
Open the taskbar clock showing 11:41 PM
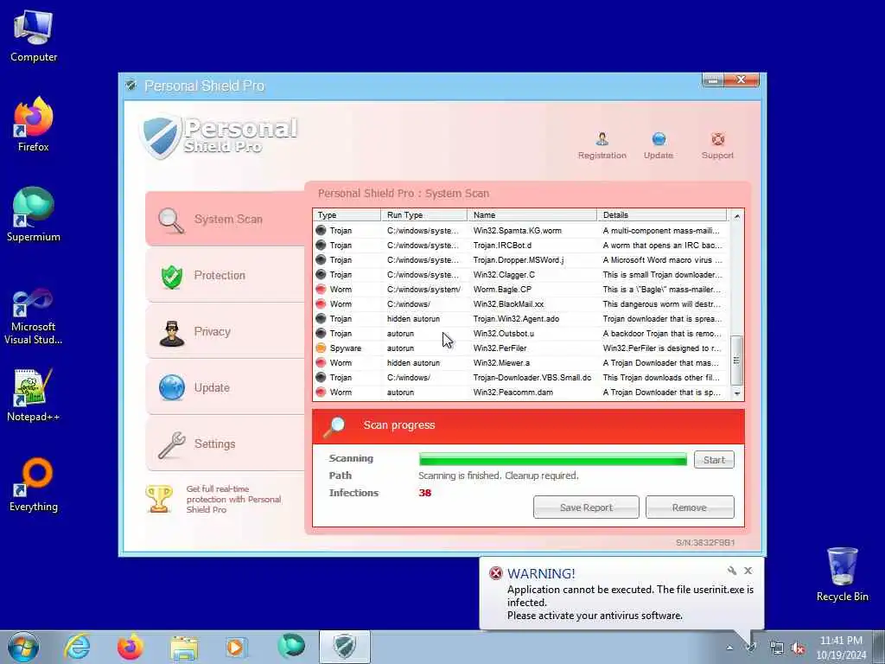[841, 648]
